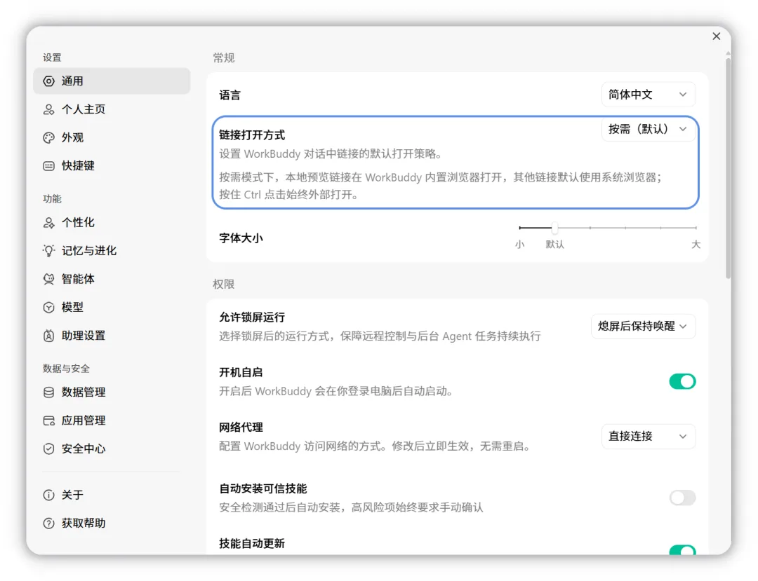
Task: Open the 网络代理 直接连接 dropdown
Action: (x=649, y=436)
